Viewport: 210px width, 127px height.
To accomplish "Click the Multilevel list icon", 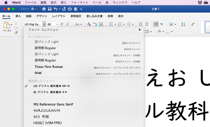I will click(129, 24).
